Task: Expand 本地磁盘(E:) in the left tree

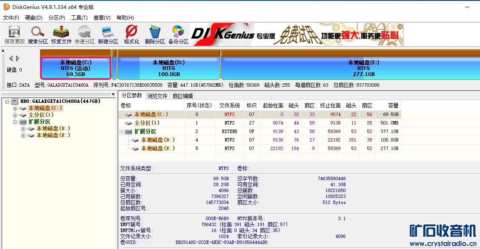Action: 23,136
